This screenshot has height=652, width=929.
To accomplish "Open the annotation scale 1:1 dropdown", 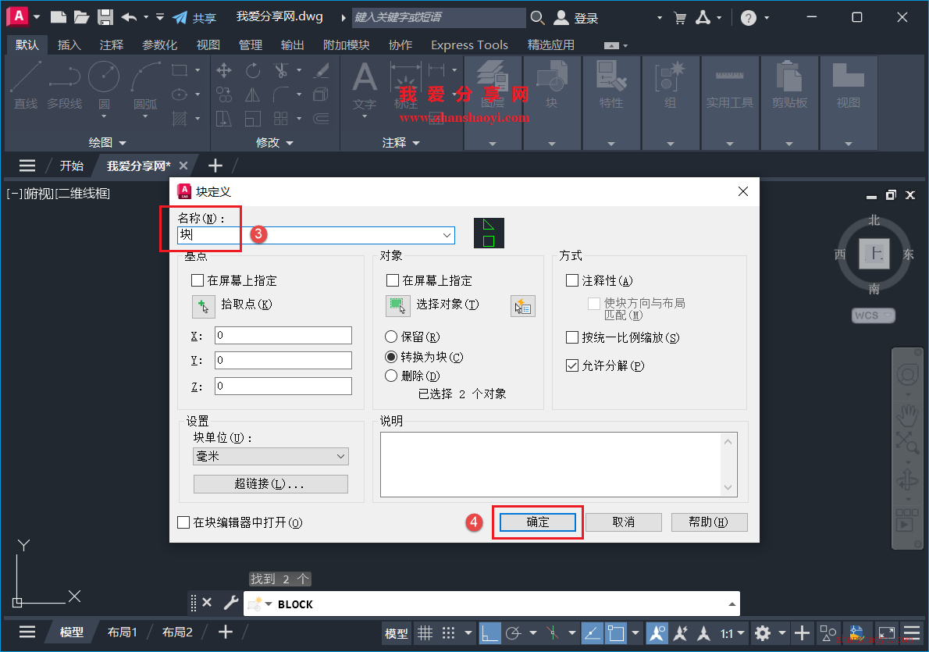I will (x=732, y=633).
